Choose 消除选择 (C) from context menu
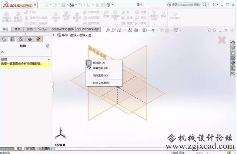Screen dimensions: 237x154 point(104,75)
